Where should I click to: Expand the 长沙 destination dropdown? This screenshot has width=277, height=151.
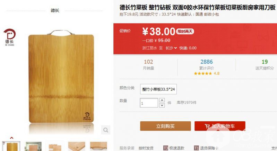(171, 48)
